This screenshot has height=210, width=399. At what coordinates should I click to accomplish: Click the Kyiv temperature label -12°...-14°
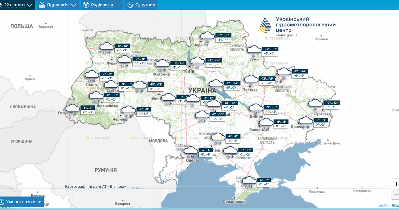click(214, 60)
